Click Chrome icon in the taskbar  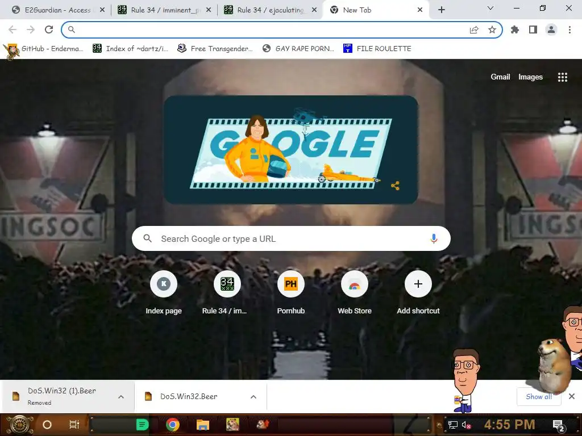173,425
